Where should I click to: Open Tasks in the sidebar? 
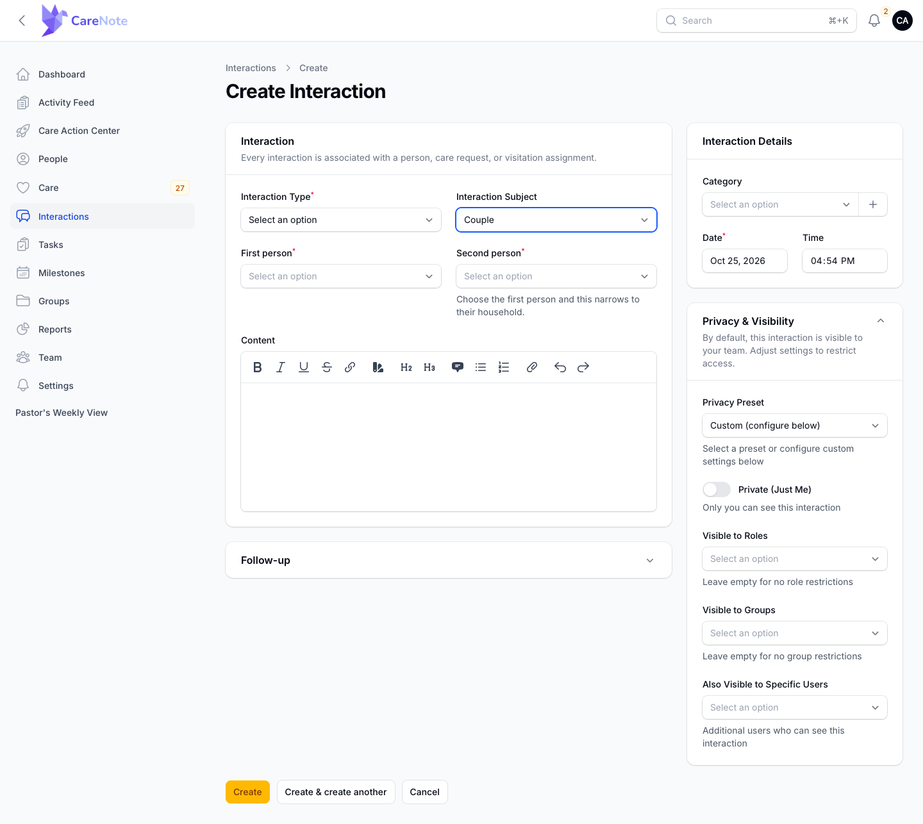[103, 245]
